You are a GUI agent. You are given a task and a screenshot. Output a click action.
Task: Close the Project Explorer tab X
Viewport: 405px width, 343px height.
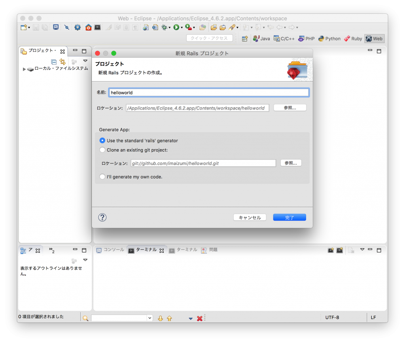pyautogui.click(x=62, y=51)
